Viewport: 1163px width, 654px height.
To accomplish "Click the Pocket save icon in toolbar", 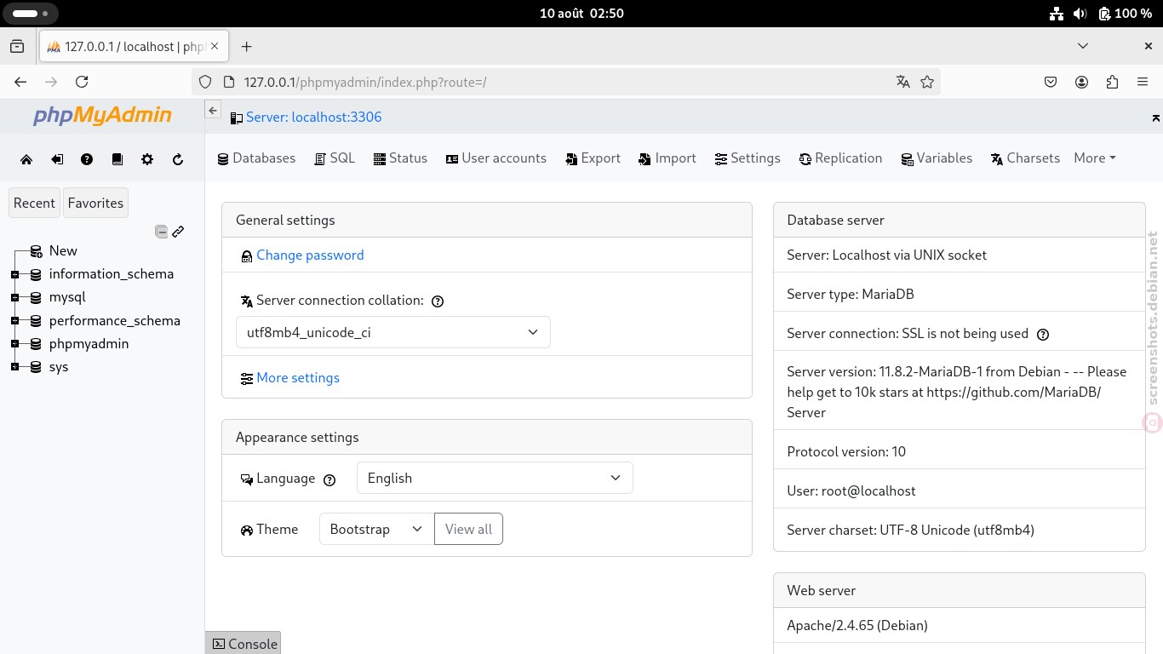I will click(x=1051, y=82).
